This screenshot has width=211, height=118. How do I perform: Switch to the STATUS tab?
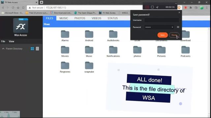click(113, 18)
